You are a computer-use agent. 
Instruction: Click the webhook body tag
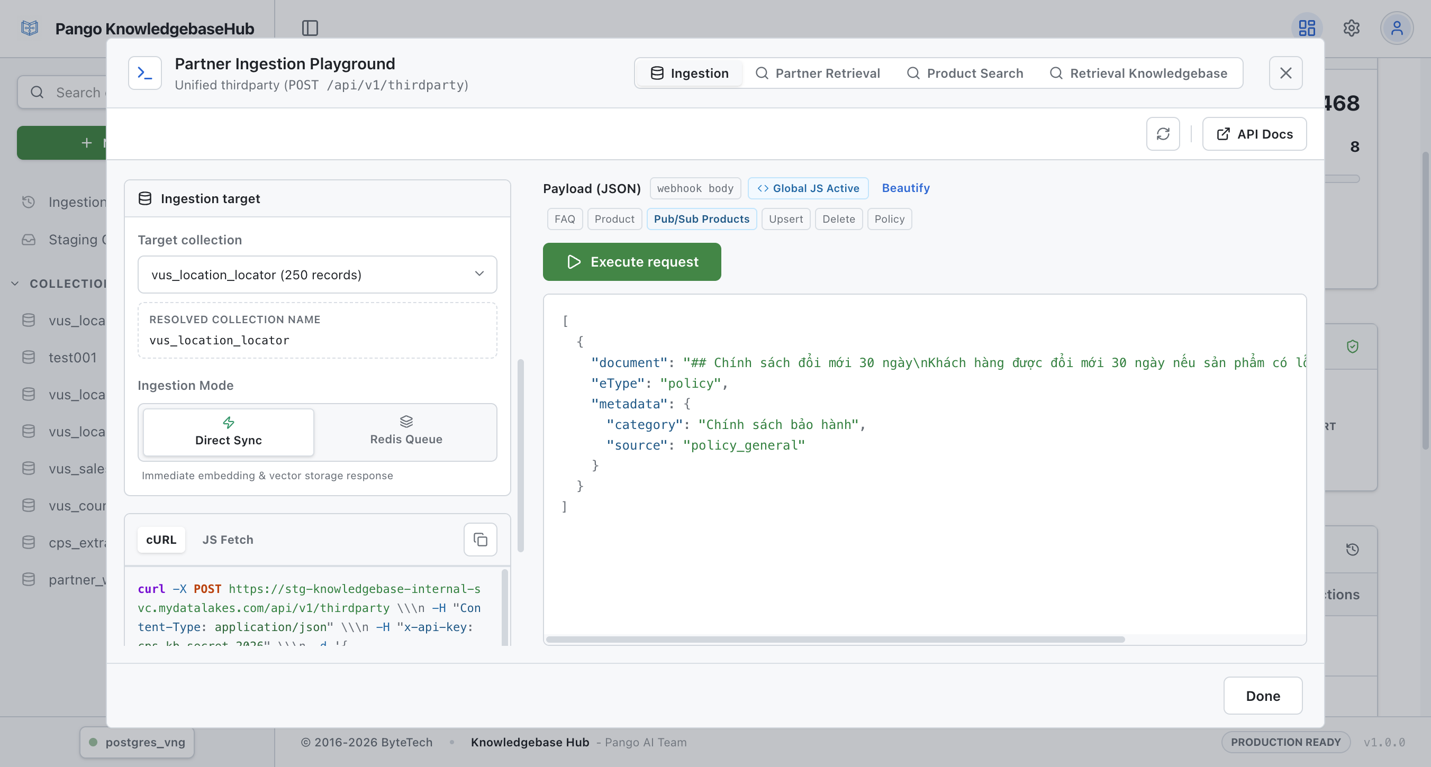coord(695,188)
